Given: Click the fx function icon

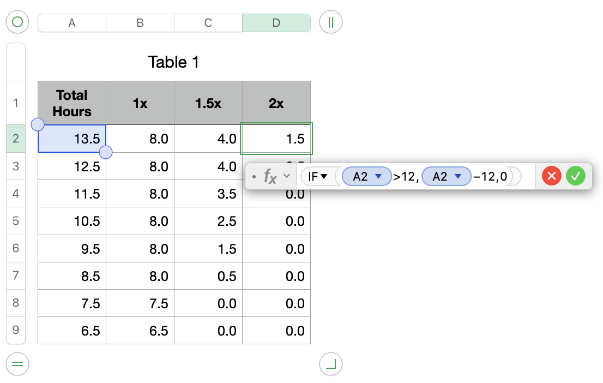Looking at the screenshot, I should [270, 176].
